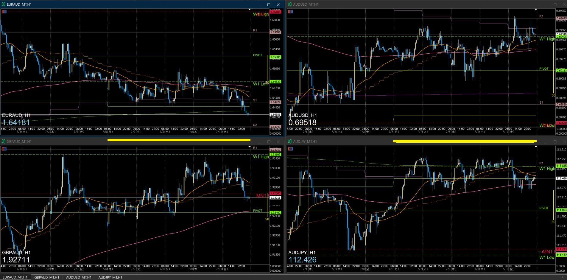Click the AUDJPY chart window title icon
567x280 pixels.
click(290, 141)
